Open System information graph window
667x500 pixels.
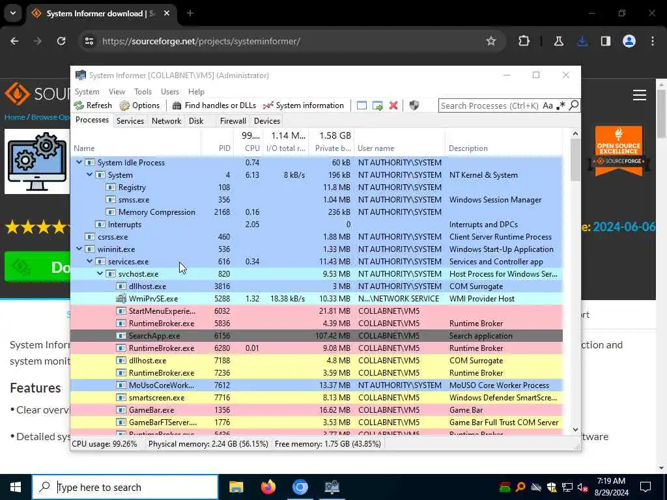click(x=304, y=105)
